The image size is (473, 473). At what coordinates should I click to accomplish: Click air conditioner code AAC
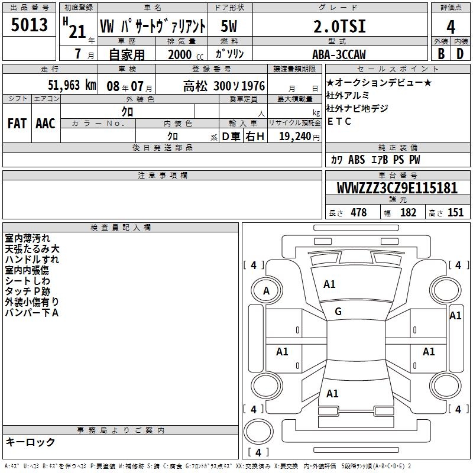click(46, 124)
